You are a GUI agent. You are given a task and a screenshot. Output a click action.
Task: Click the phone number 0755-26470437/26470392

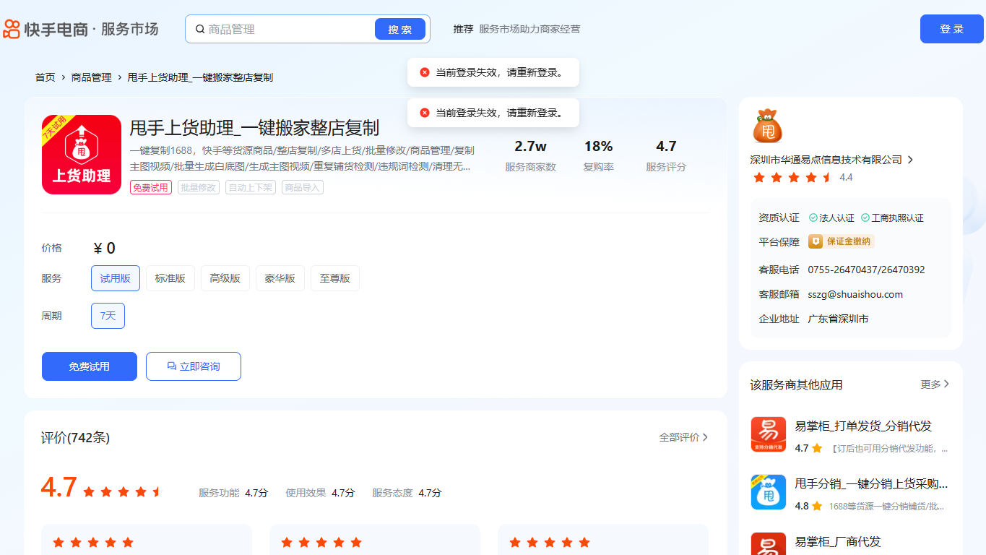[866, 270]
